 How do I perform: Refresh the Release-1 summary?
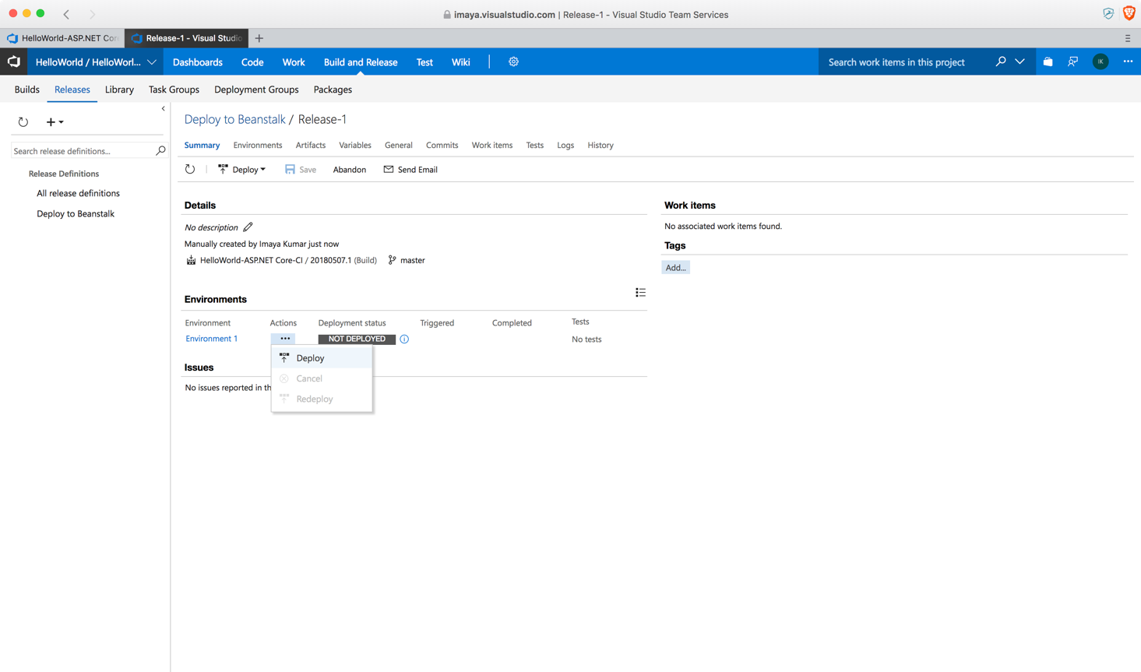point(190,169)
